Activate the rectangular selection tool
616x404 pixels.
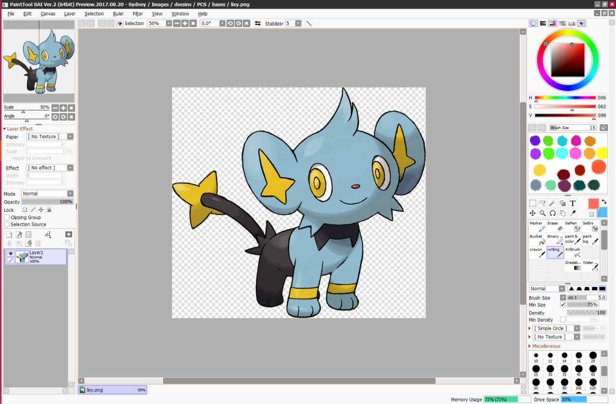(533, 203)
